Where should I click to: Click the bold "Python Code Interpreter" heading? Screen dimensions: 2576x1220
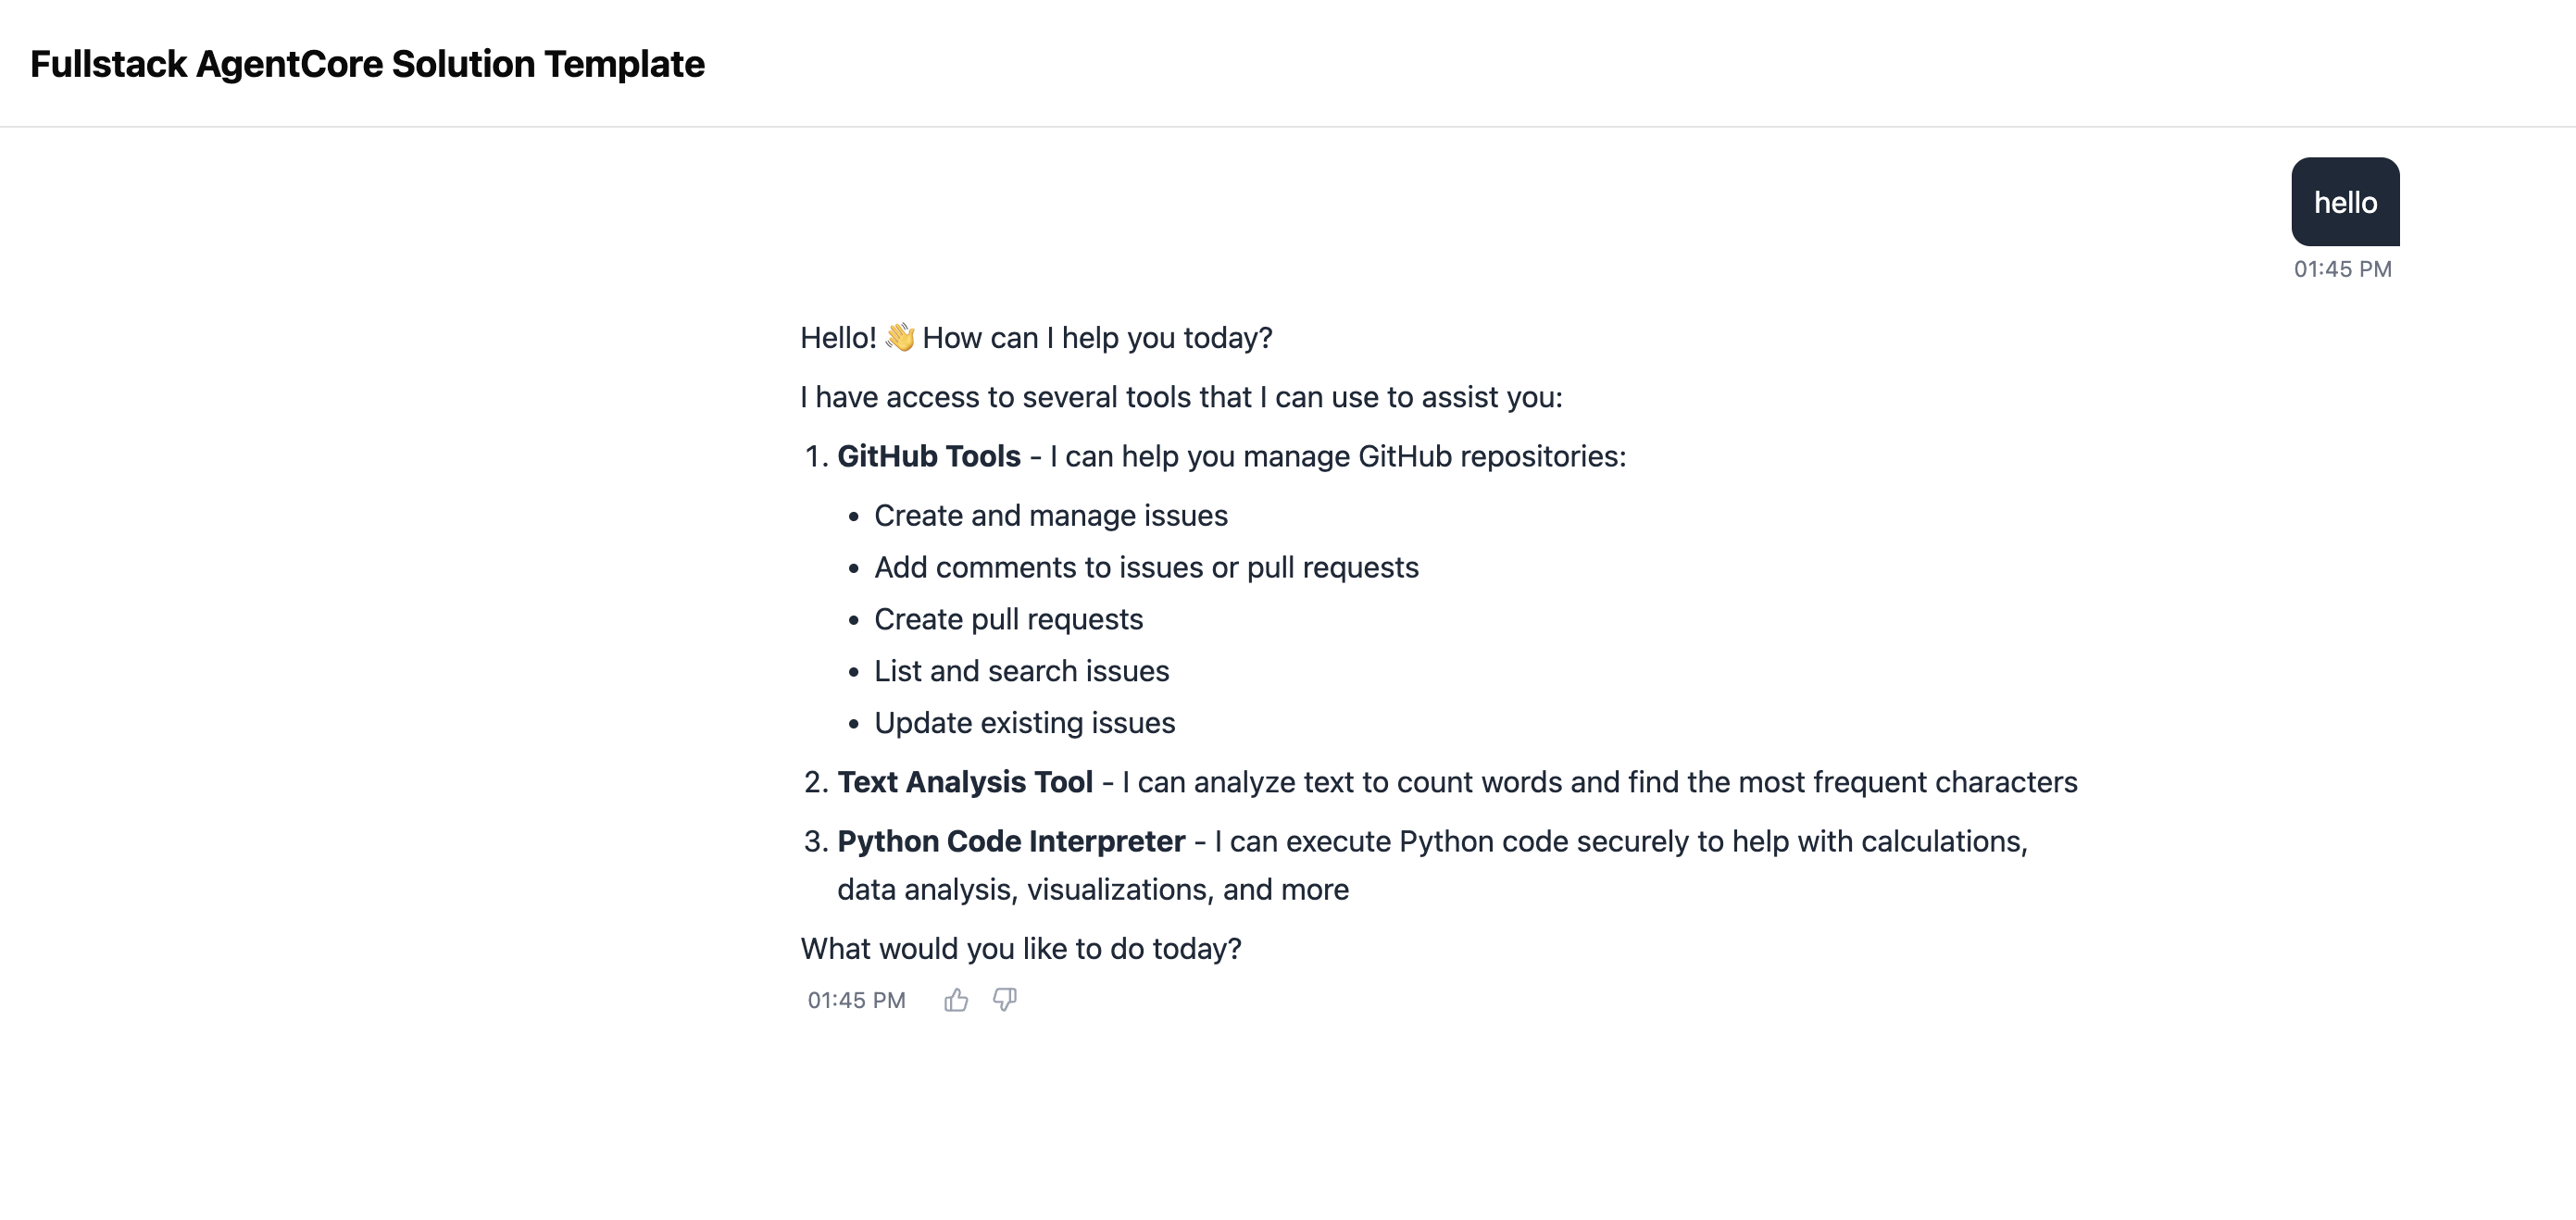click(x=1010, y=841)
